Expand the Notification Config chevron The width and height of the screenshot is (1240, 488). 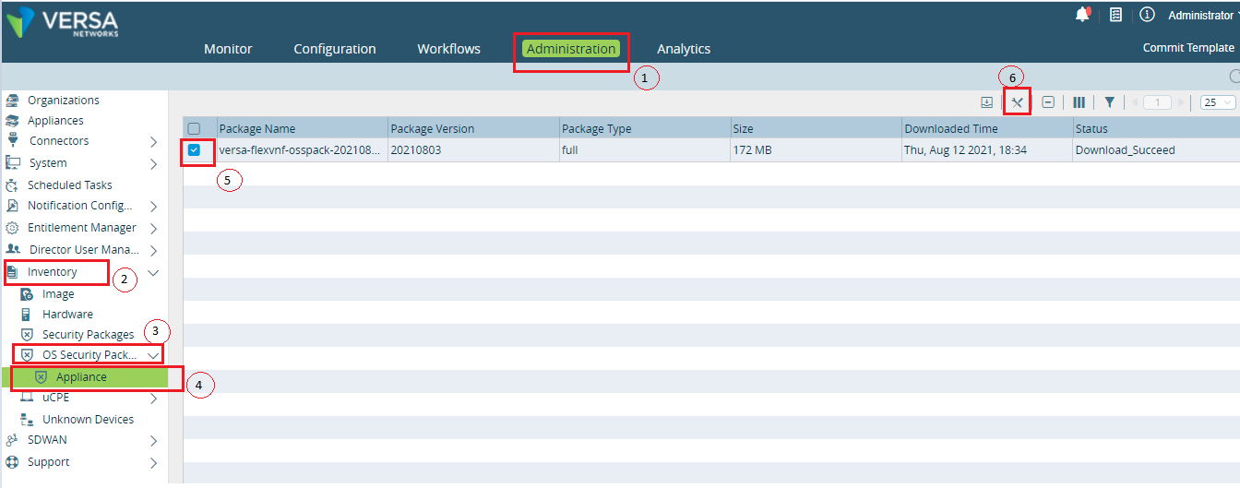tap(154, 207)
